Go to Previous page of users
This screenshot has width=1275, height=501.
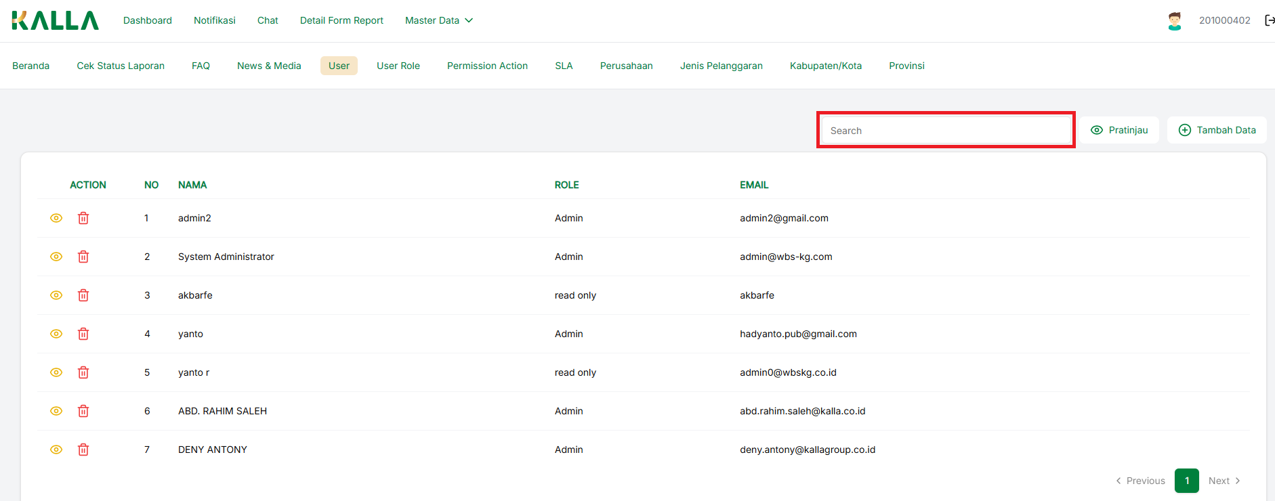pyautogui.click(x=1140, y=481)
